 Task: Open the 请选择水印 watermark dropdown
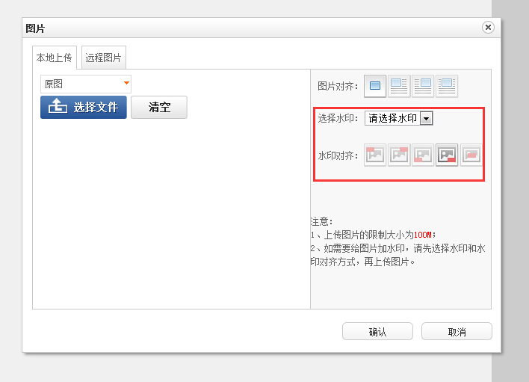click(398, 118)
